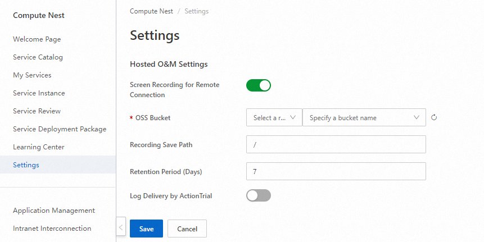Select Settings in the sidebar

point(26,165)
